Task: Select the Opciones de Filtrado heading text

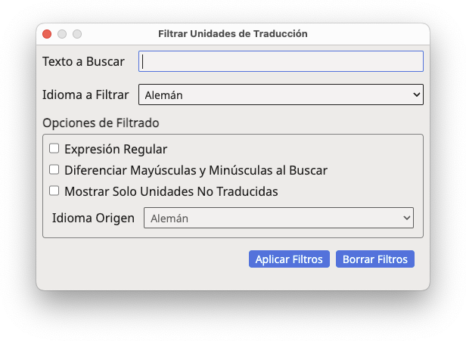Action: point(101,122)
